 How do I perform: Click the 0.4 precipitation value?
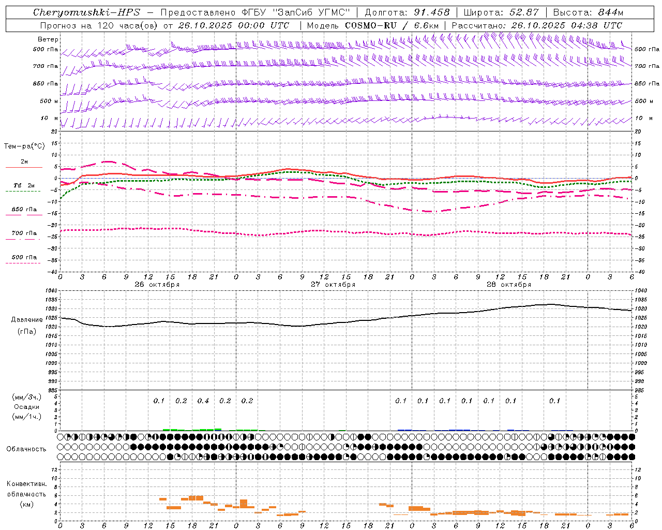[203, 401]
